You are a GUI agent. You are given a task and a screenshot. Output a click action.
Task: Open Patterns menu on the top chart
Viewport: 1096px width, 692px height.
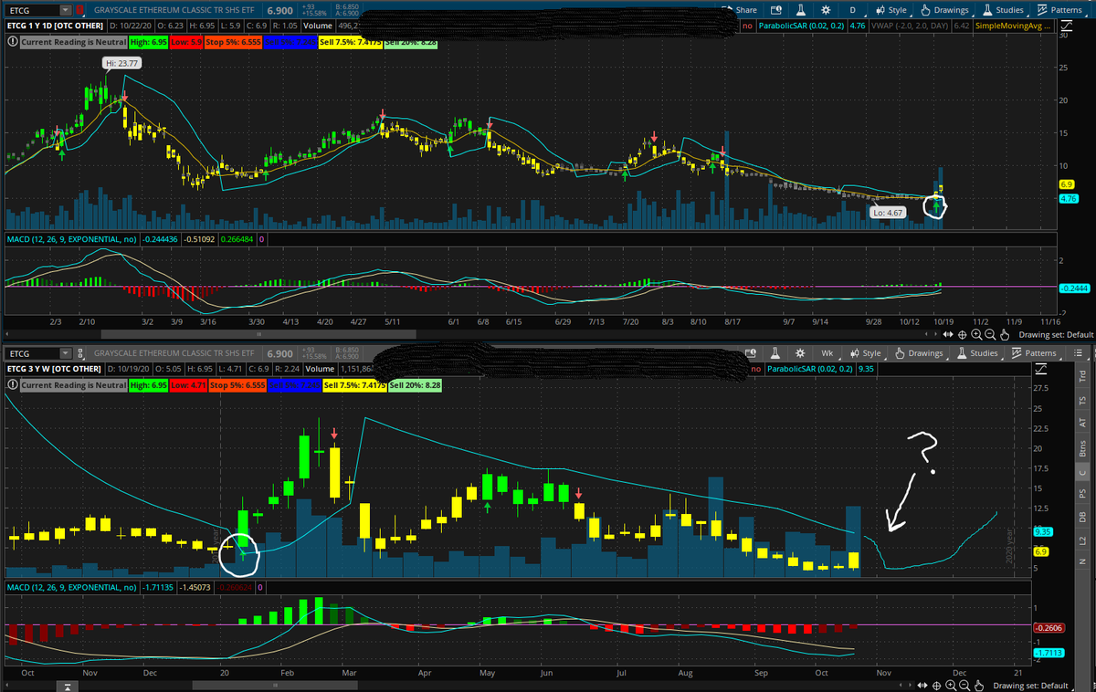pyautogui.click(x=1059, y=10)
